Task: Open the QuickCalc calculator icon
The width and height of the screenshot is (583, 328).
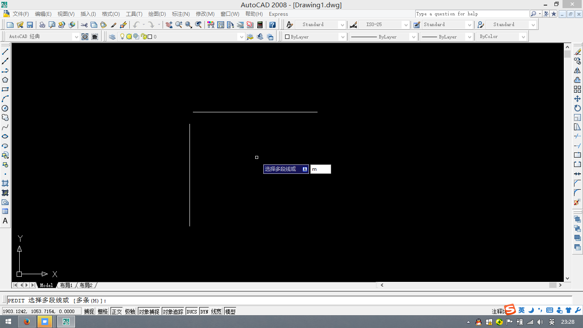Action: coord(260,25)
